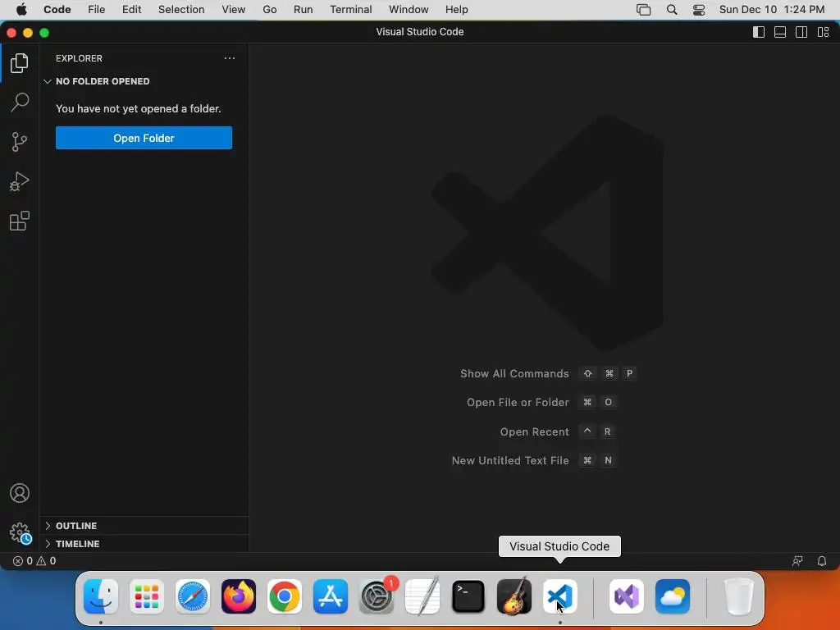Open the Go menu
Image resolution: width=840 pixels, height=630 pixels.
coord(269,10)
